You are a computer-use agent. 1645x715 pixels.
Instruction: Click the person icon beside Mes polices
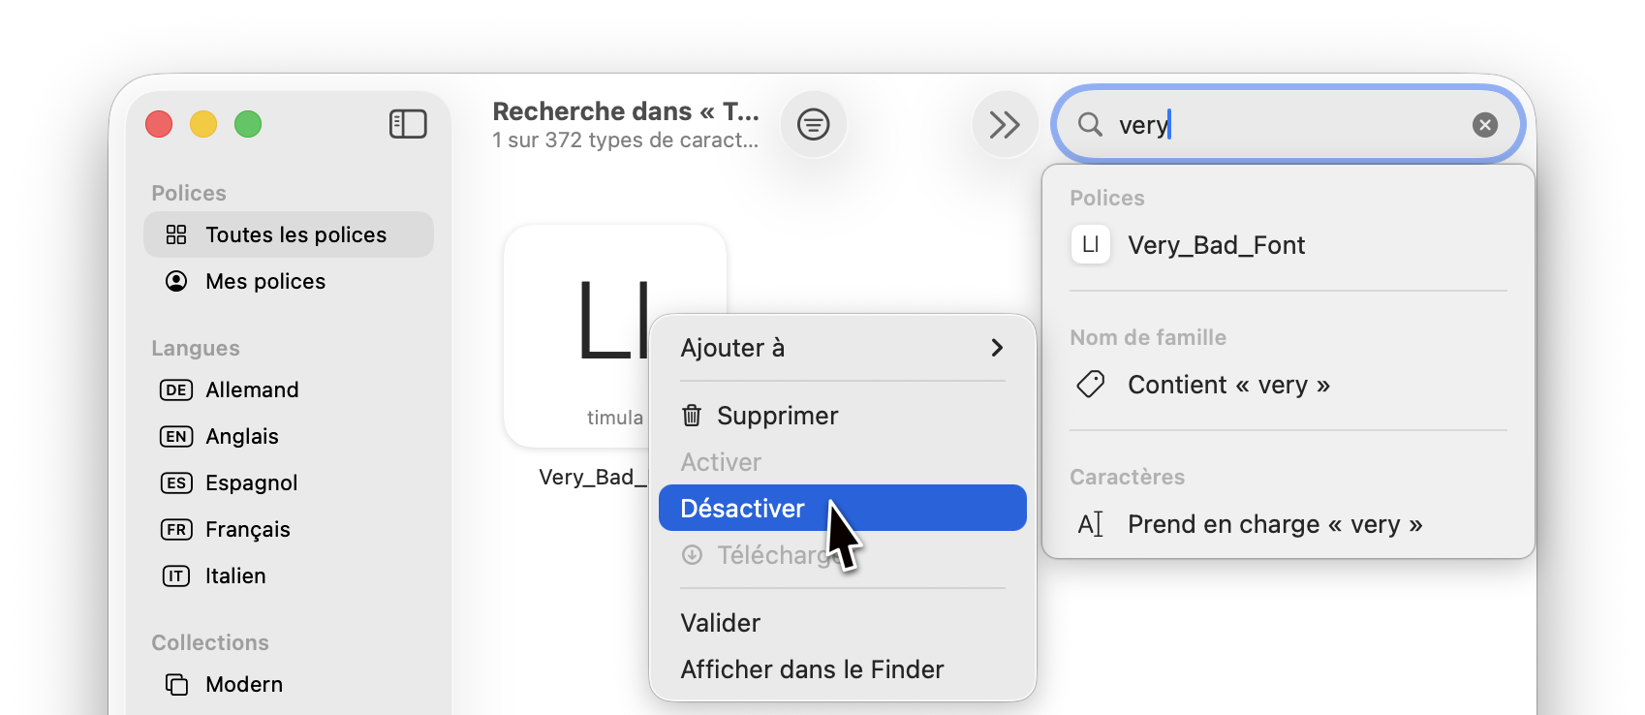tap(175, 281)
